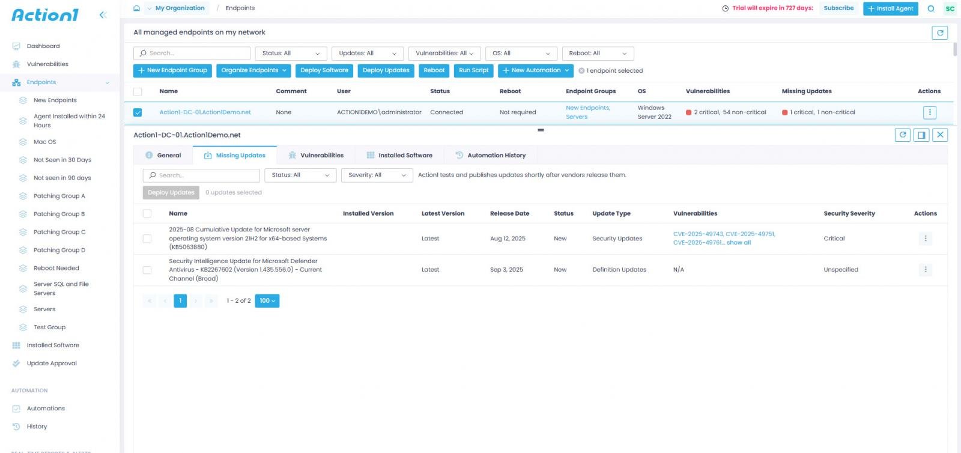Open the Automation History tab
Image resolution: width=961 pixels, height=453 pixels.
pos(490,156)
